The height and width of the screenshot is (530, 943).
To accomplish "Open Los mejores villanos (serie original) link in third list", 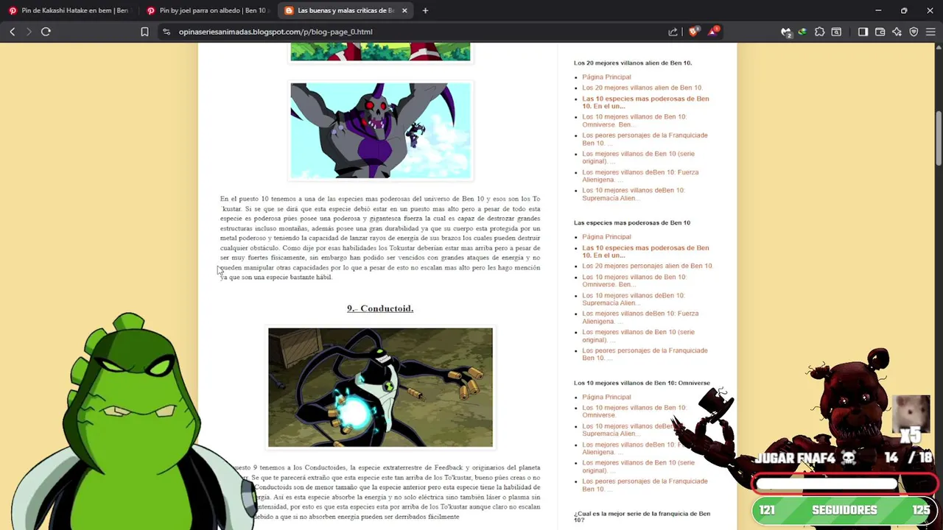I will 638,466.
